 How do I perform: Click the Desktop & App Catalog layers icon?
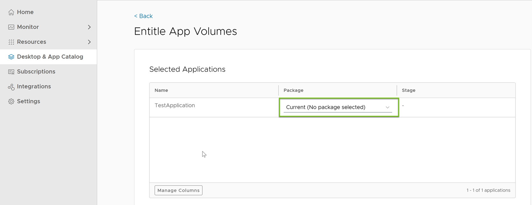coord(11,57)
